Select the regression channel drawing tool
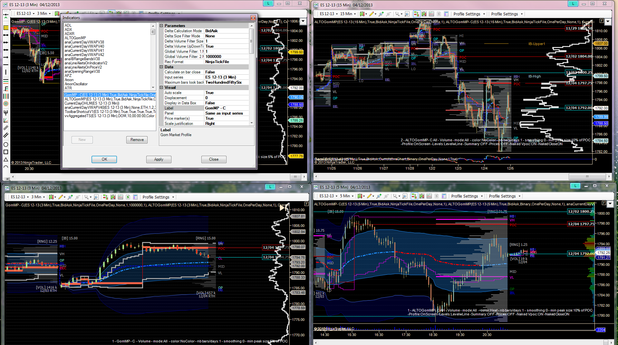The image size is (618, 345). (6, 128)
